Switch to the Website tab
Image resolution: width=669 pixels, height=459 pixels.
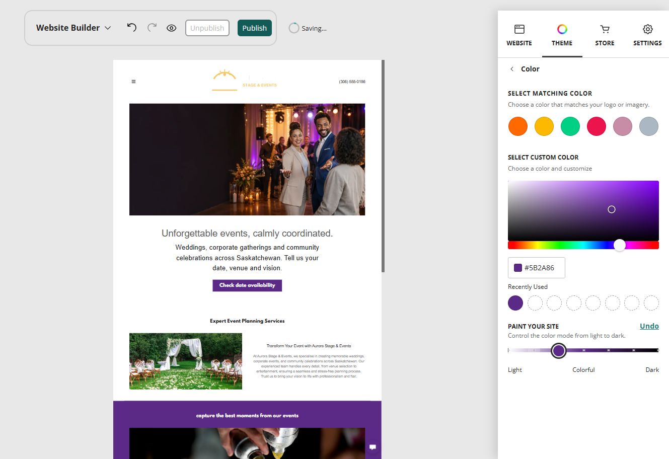point(519,35)
